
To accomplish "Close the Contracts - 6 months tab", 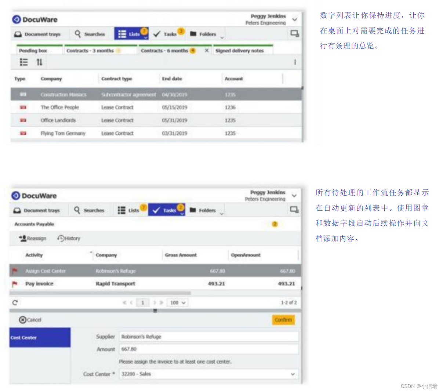I will 207,50.
